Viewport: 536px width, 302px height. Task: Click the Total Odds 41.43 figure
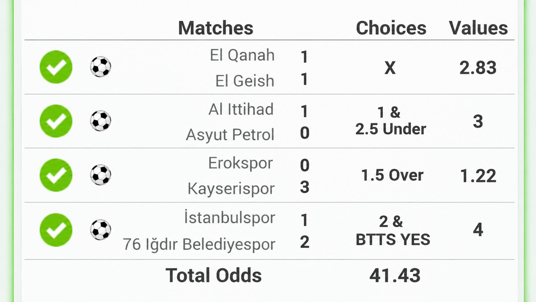(x=395, y=275)
